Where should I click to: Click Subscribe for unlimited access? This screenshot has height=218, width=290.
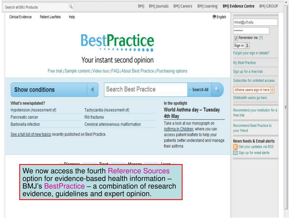click(254, 80)
